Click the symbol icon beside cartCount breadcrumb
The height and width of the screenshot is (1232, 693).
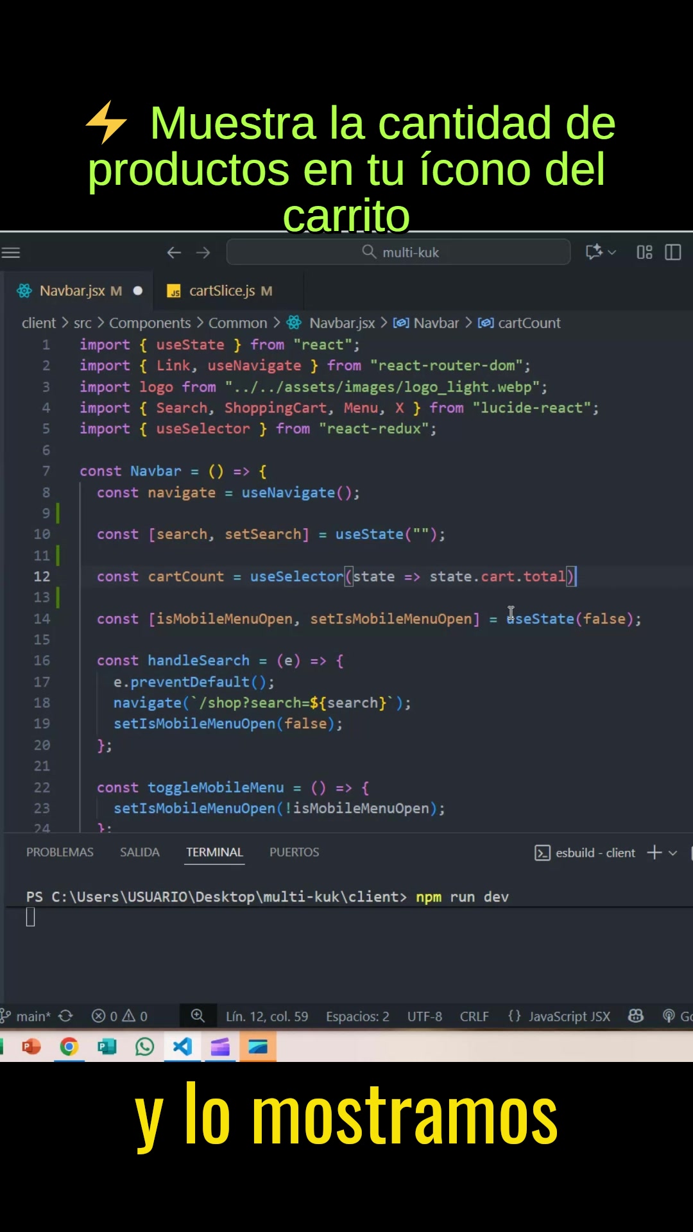click(x=486, y=323)
